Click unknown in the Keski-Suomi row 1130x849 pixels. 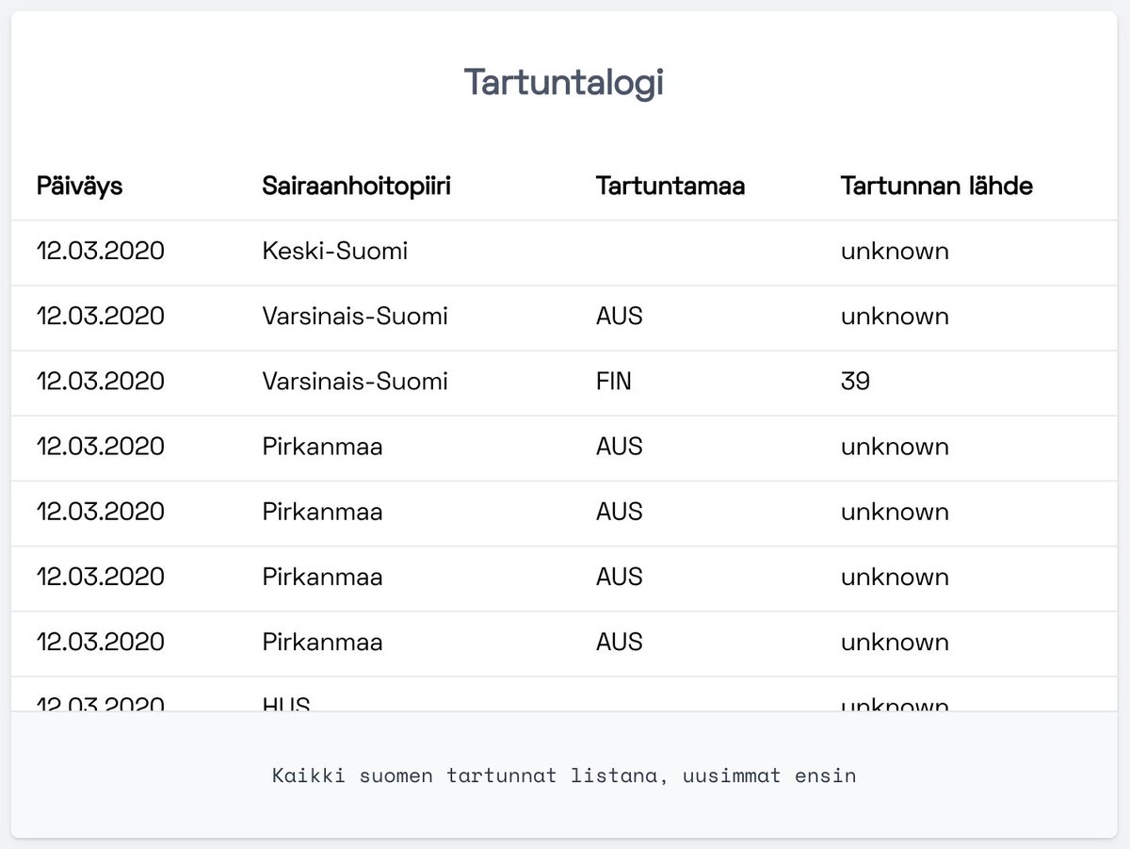pyautogui.click(x=895, y=252)
